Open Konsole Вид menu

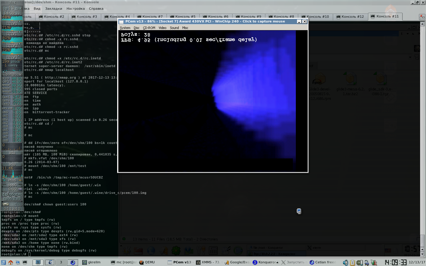click(x=37, y=9)
